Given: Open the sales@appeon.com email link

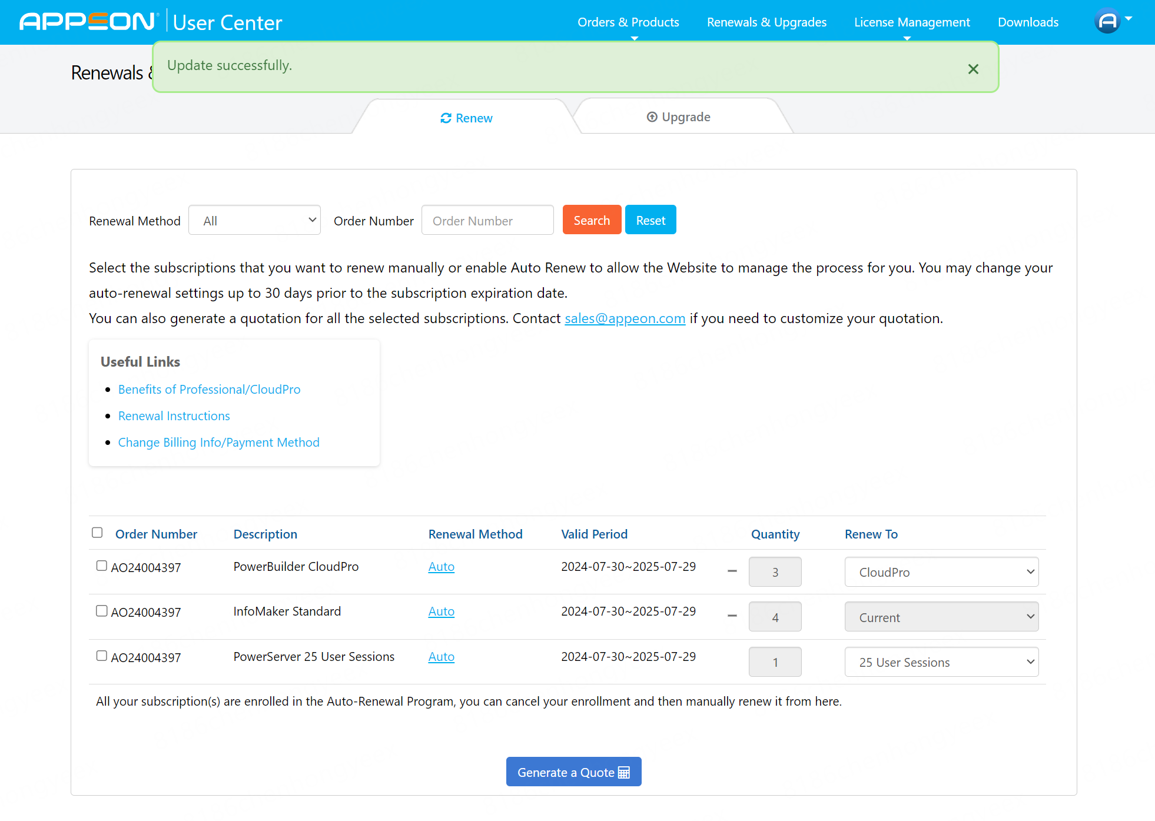Looking at the screenshot, I should pos(625,318).
